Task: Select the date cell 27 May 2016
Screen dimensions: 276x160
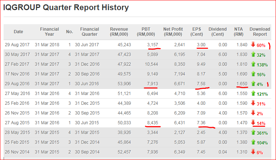Action: (17, 94)
